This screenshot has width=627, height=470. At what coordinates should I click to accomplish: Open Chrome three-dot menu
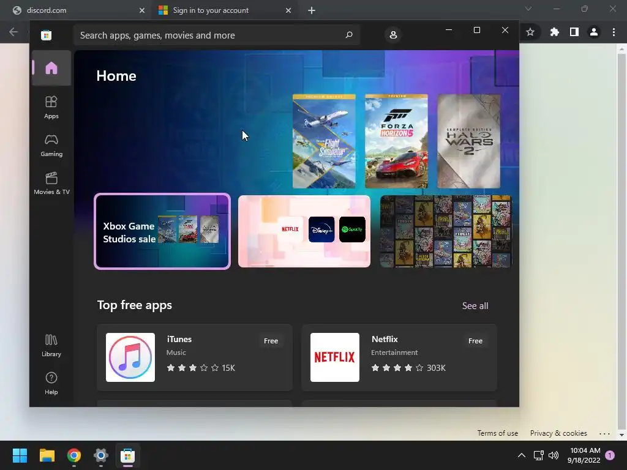point(614,32)
